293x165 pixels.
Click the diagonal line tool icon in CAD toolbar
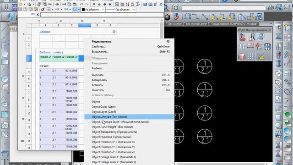click(x=205, y=17)
